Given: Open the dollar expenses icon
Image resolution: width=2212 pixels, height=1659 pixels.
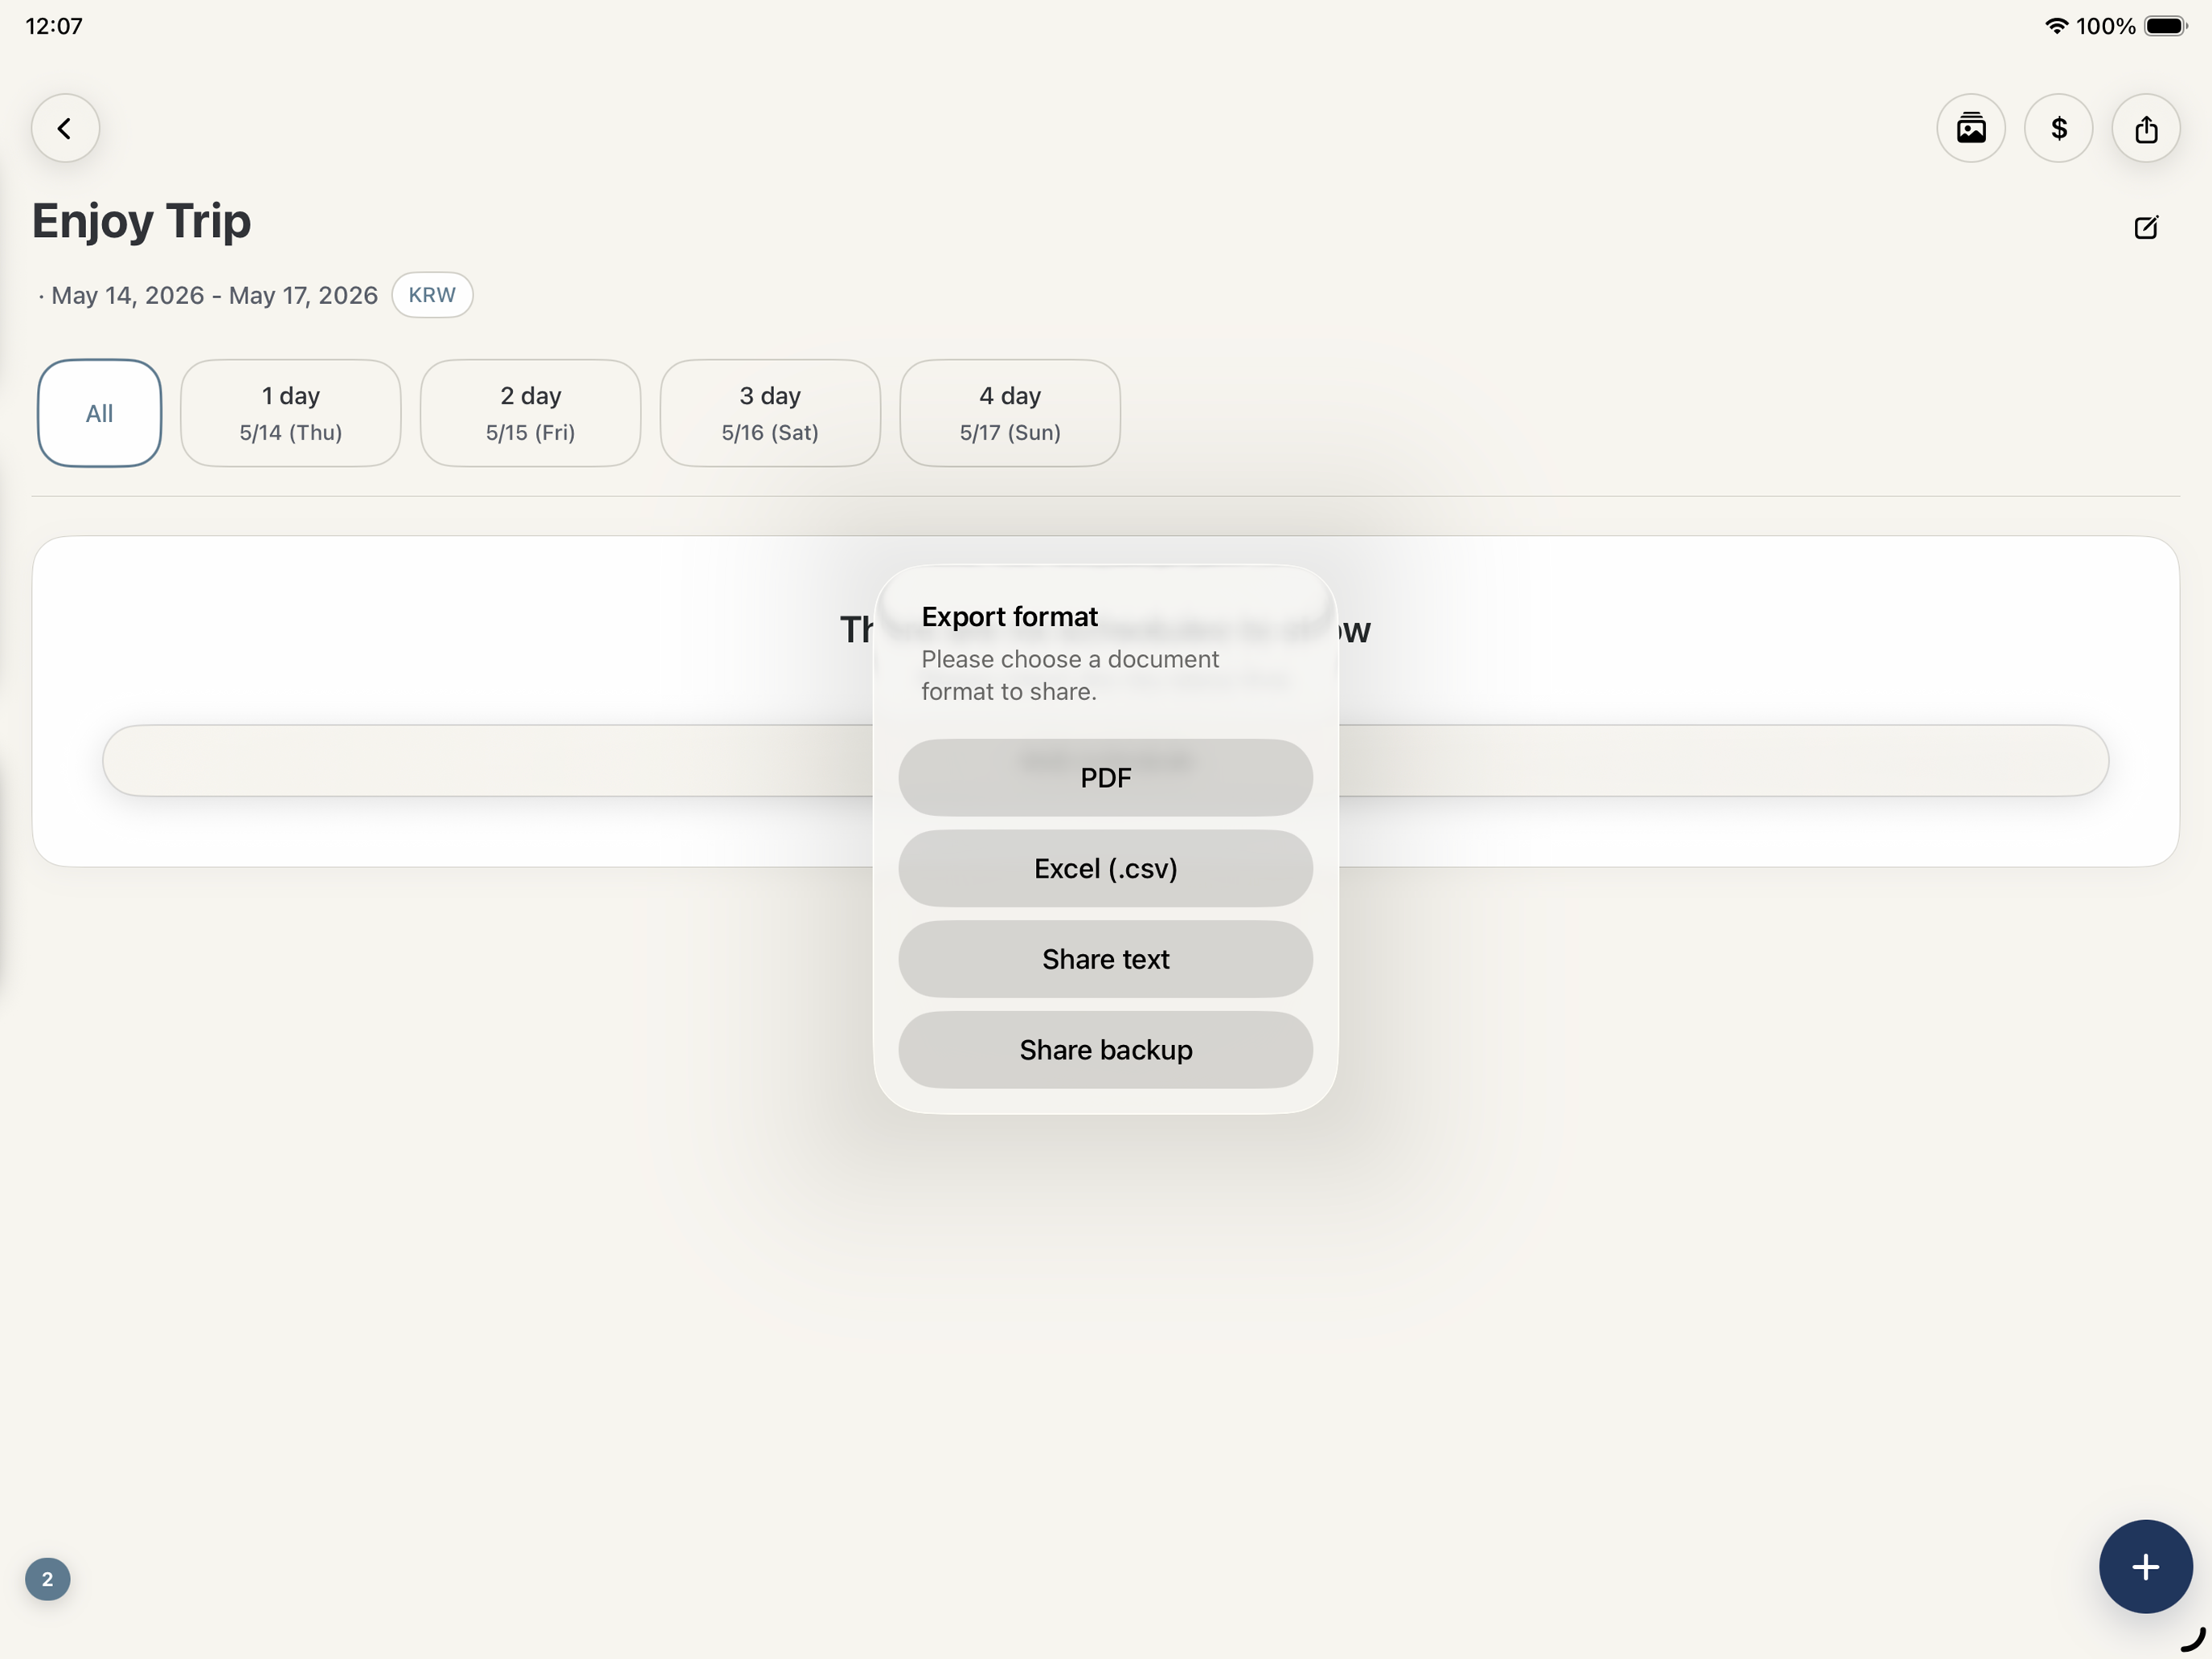Looking at the screenshot, I should click(x=2058, y=128).
